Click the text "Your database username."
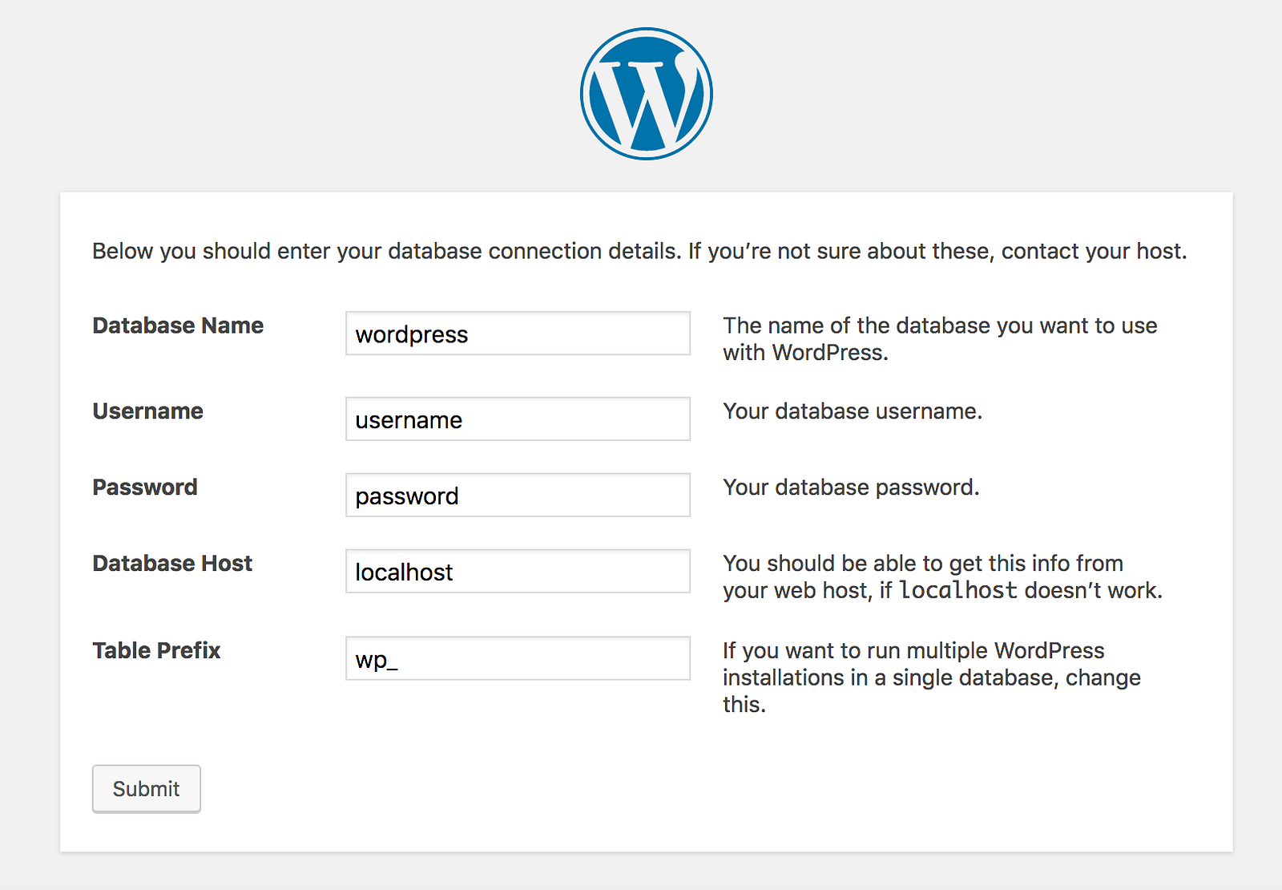 click(853, 411)
